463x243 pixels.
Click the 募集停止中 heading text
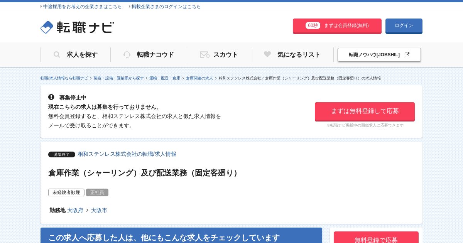73,98
